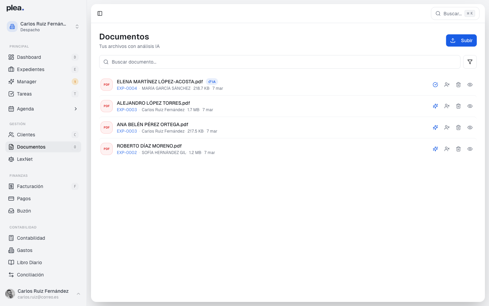
Task: Open Gastos section
Action: tap(43, 250)
